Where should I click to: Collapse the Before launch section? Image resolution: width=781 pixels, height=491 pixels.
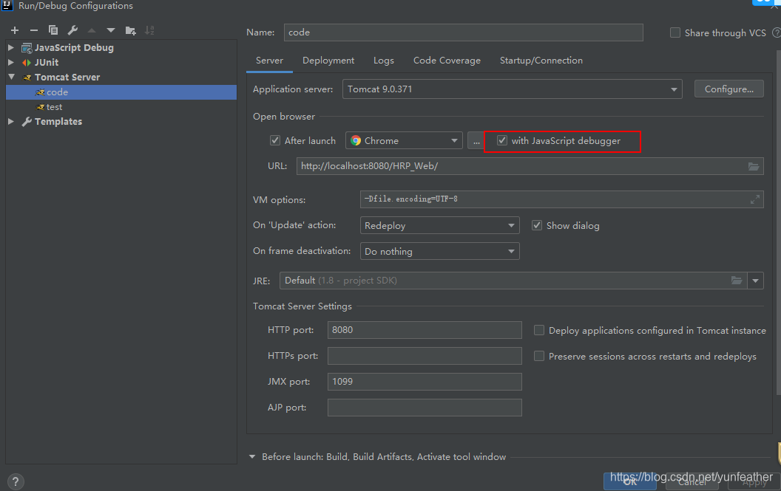click(x=252, y=457)
